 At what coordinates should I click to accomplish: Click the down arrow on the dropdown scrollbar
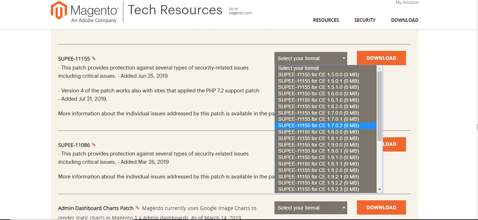pyautogui.click(x=379, y=189)
